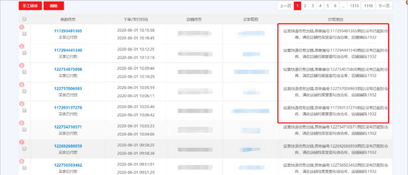Check the box for order 122754075808
408x175 pixels.
click(x=24, y=72)
